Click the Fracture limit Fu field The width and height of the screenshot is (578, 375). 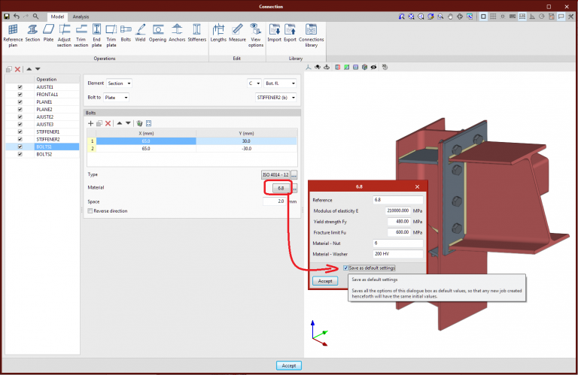pyautogui.click(x=399, y=232)
